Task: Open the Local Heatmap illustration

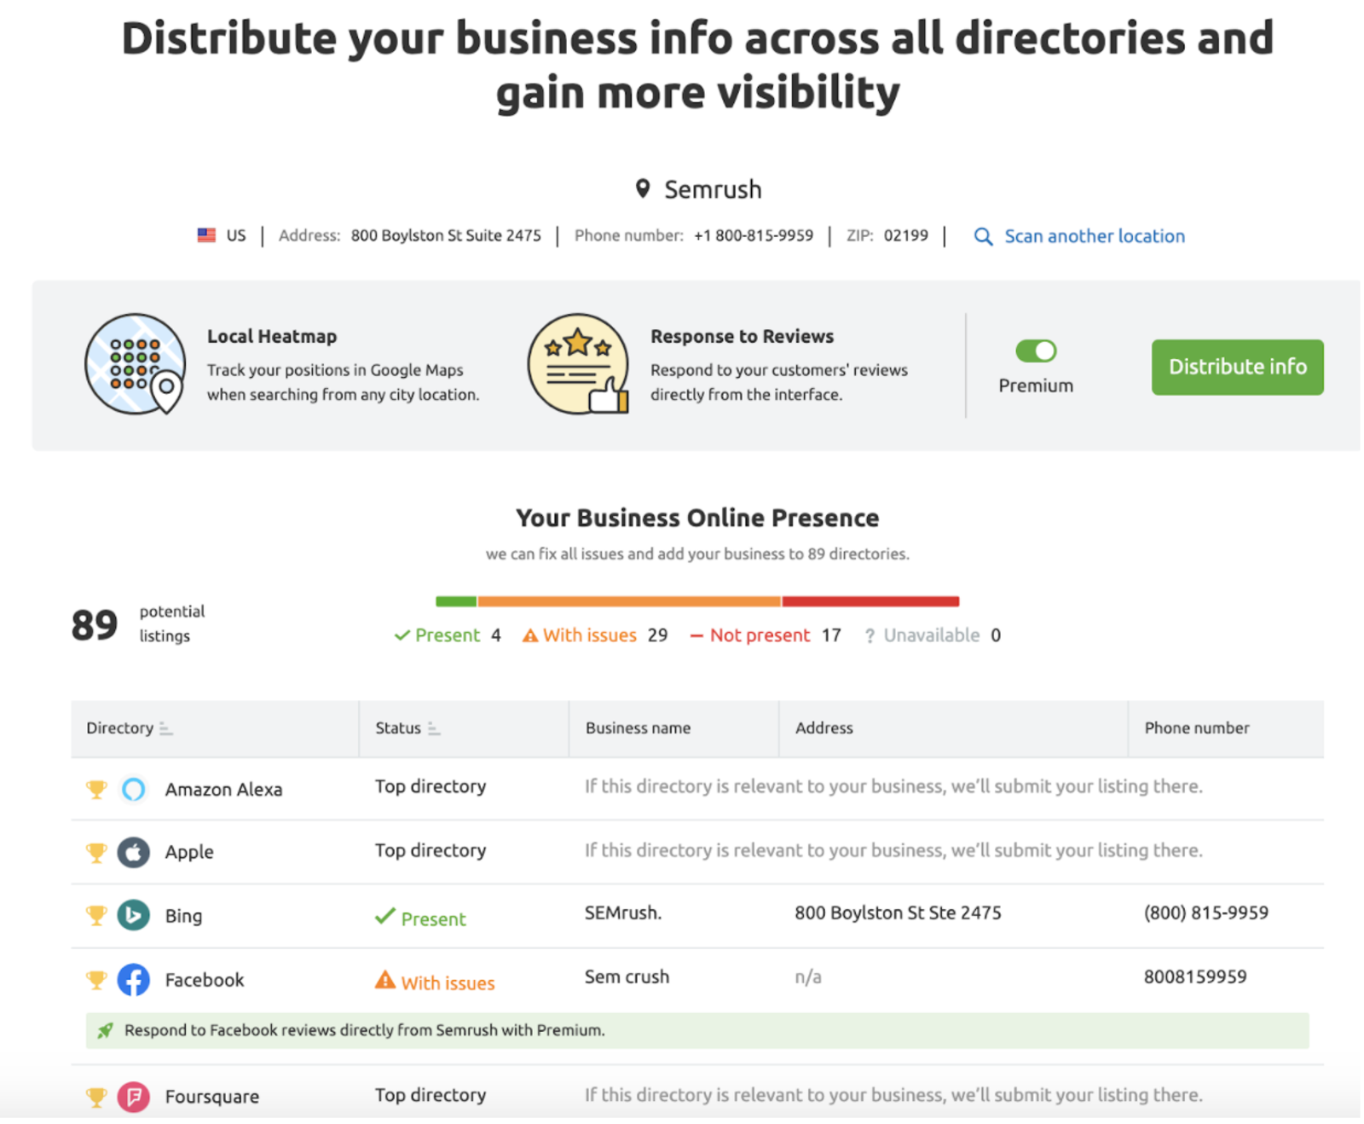Action: [135, 364]
